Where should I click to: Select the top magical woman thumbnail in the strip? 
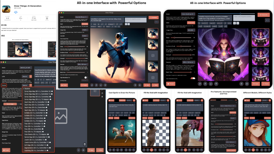tap(260, 37)
